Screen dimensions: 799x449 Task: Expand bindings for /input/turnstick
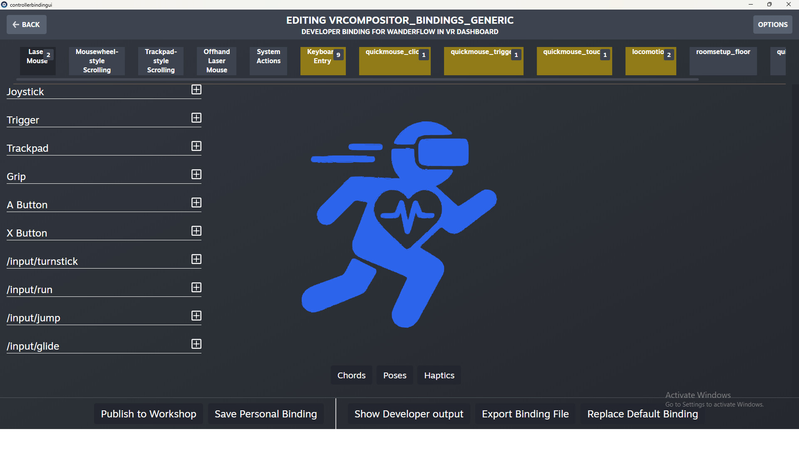[196, 259]
